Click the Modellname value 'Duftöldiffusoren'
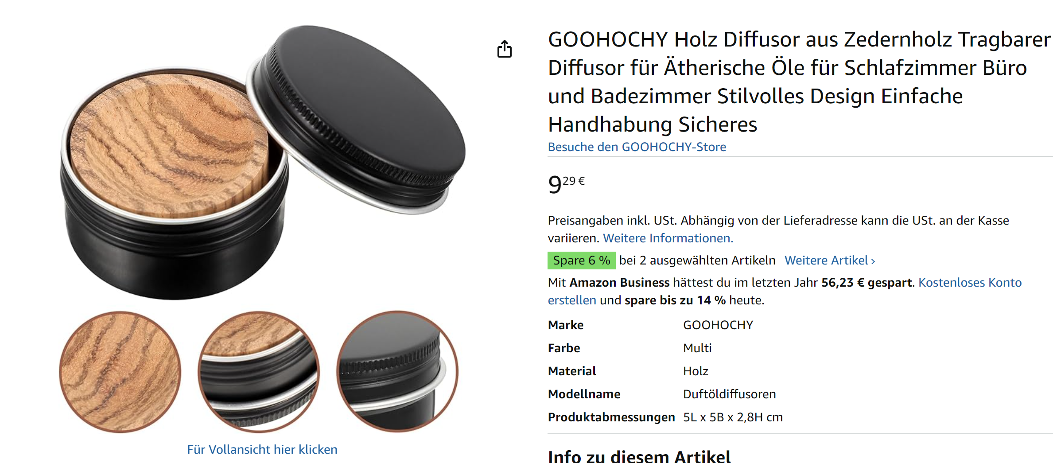This screenshot has height=463, width=1053. tap(729, 394)
